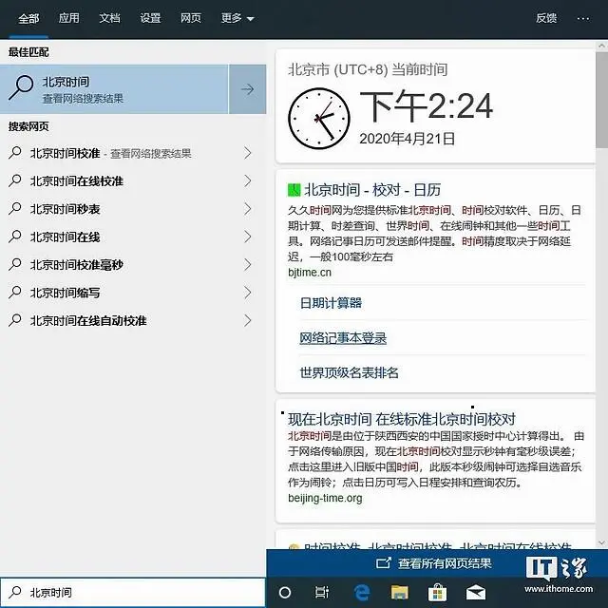Expand chevron for 北京时间在线校准
Image resolution: width=608 pixels, height=608 pixels.
(x=248, y=181)
